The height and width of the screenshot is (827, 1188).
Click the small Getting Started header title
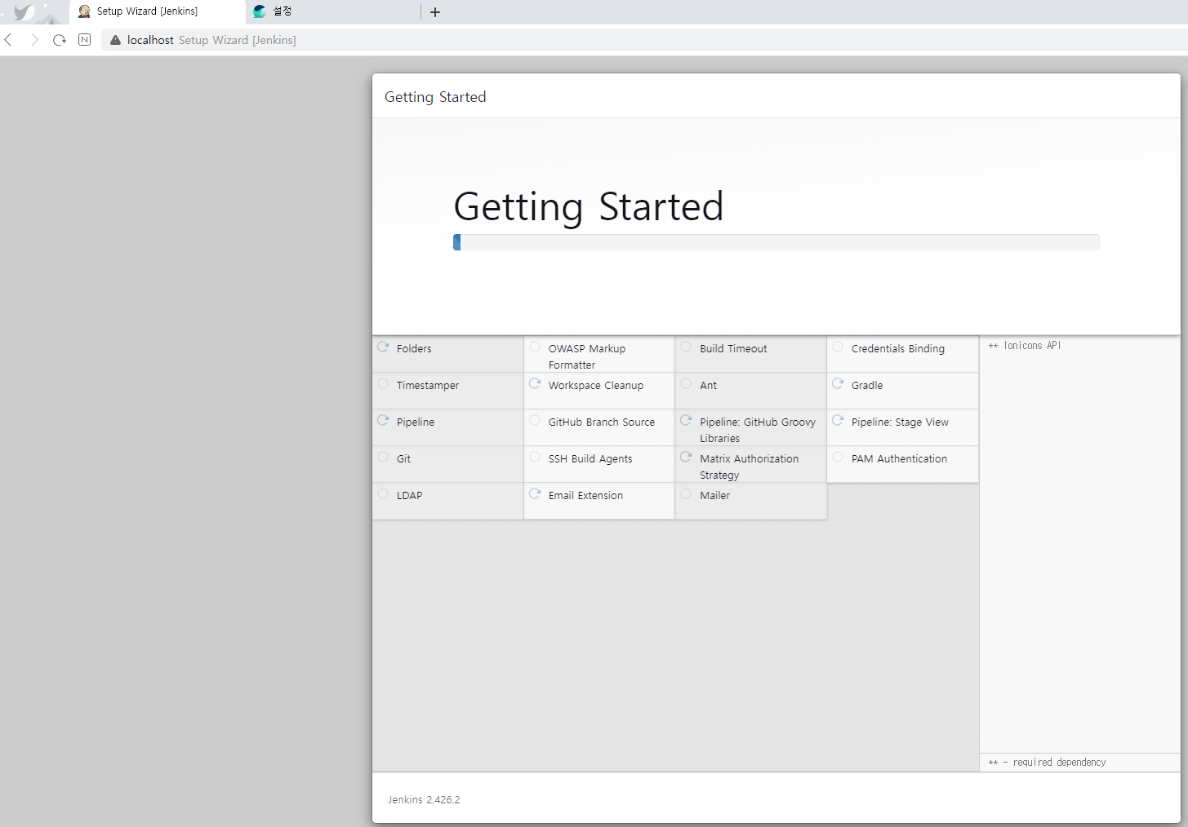pos(435,97)
